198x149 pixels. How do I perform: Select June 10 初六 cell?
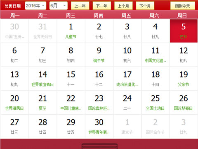(127, 55)
